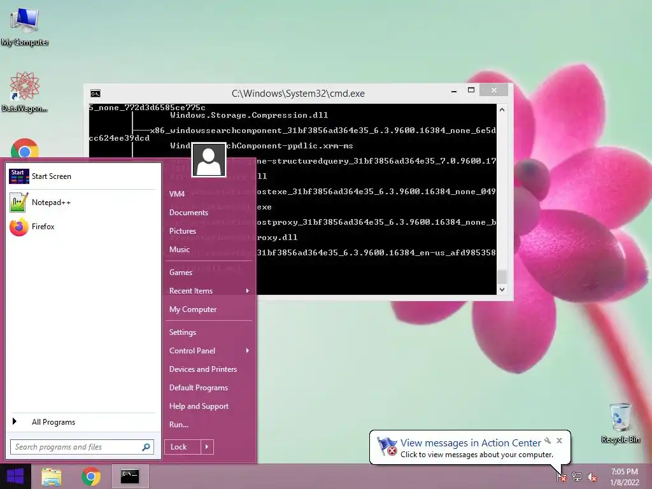This screenshot has height=489, width=652.
Task: Open notification options wrench icon
Action: [x=548, y=441]
